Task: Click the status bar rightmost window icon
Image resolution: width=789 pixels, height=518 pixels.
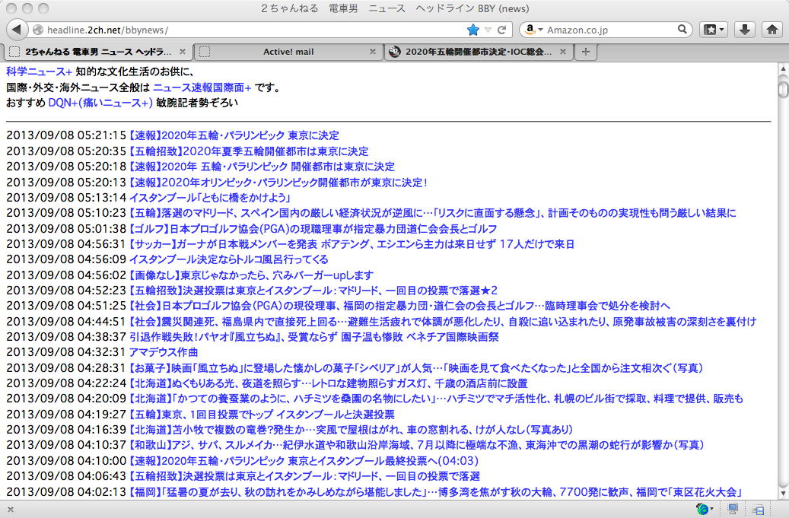Action: 757,510
